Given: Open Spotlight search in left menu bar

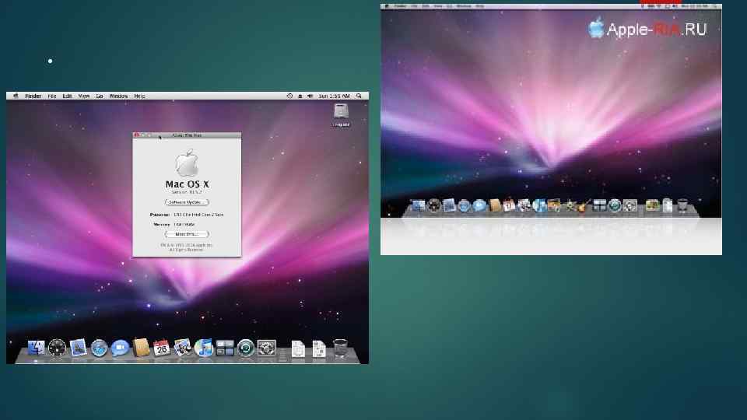Looking at the screenshot, I should (x=359, y=96).
